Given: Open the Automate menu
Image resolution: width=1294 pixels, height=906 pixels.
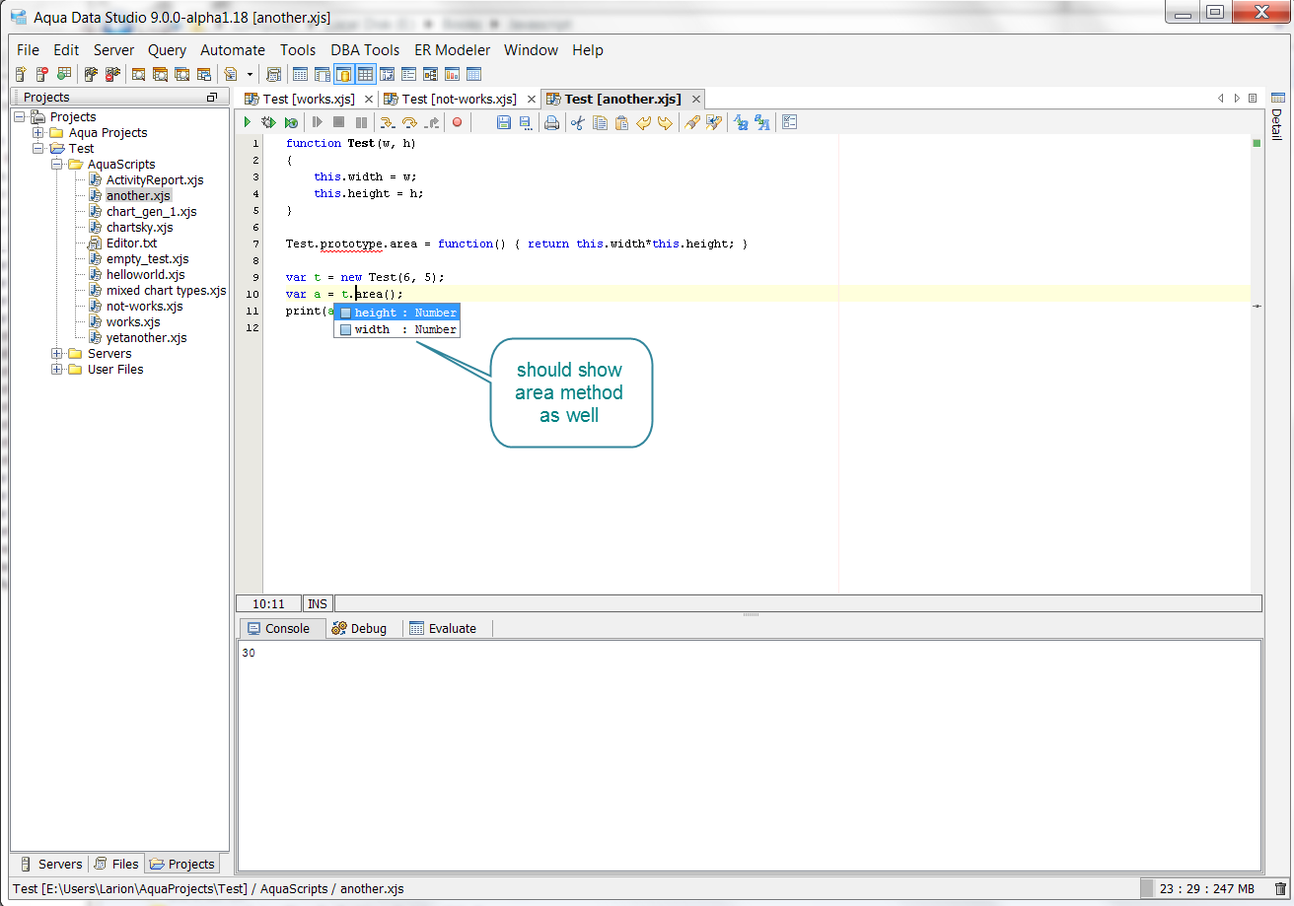Looking at the screenshot, I should point(233,50).
